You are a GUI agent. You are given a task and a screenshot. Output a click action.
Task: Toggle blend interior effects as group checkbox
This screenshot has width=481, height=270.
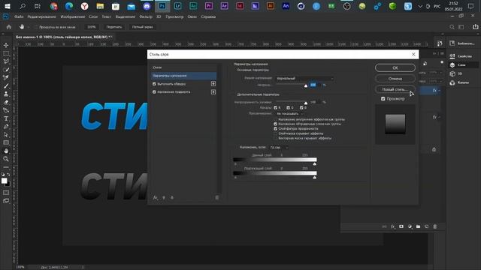[x=275, y=119]
